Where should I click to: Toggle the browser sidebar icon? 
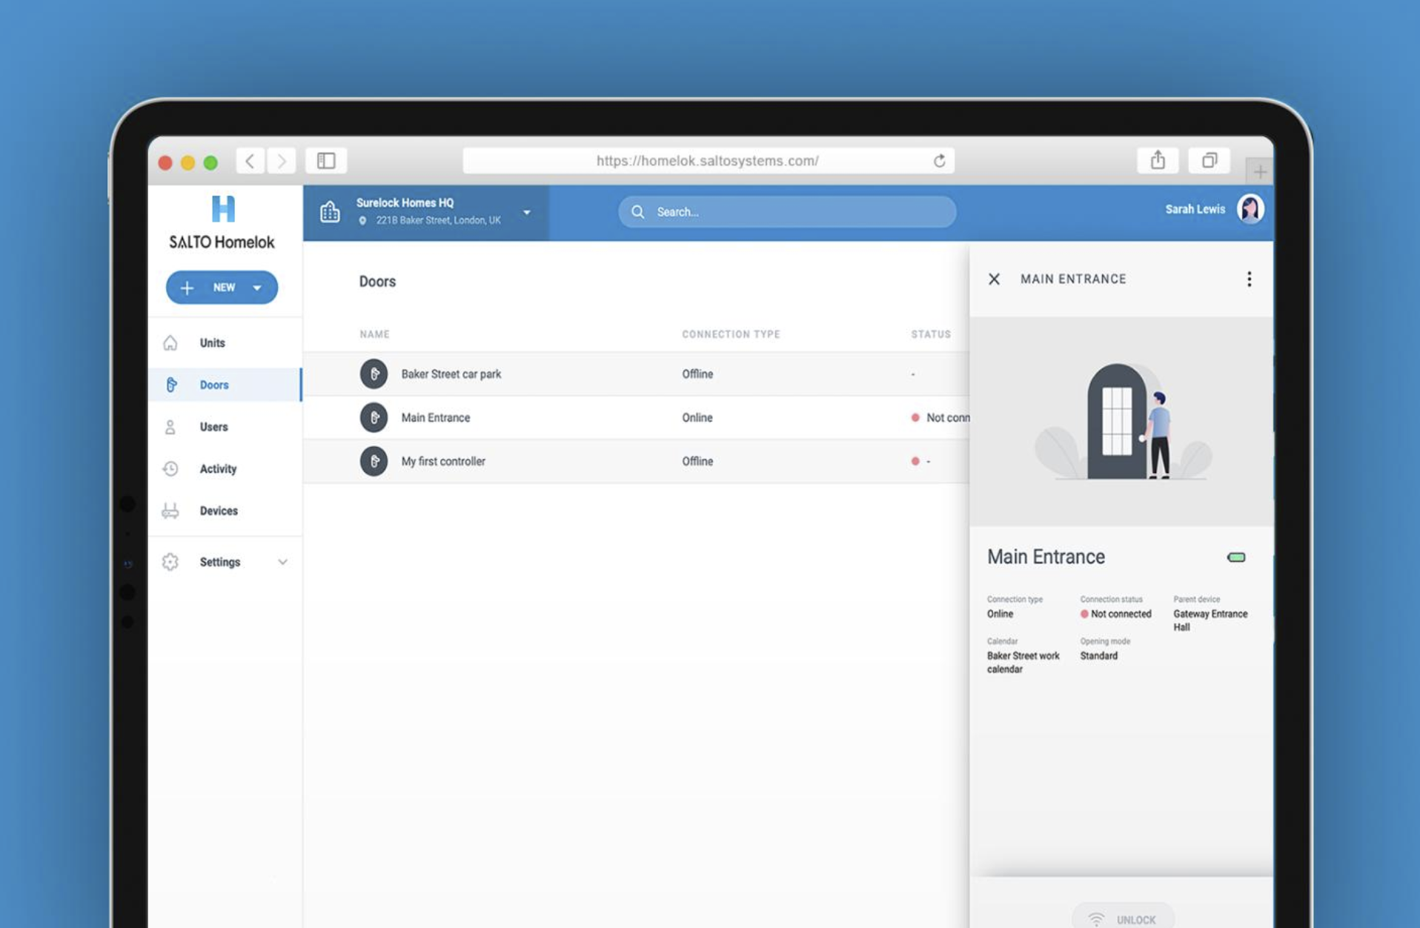point(326,160)
